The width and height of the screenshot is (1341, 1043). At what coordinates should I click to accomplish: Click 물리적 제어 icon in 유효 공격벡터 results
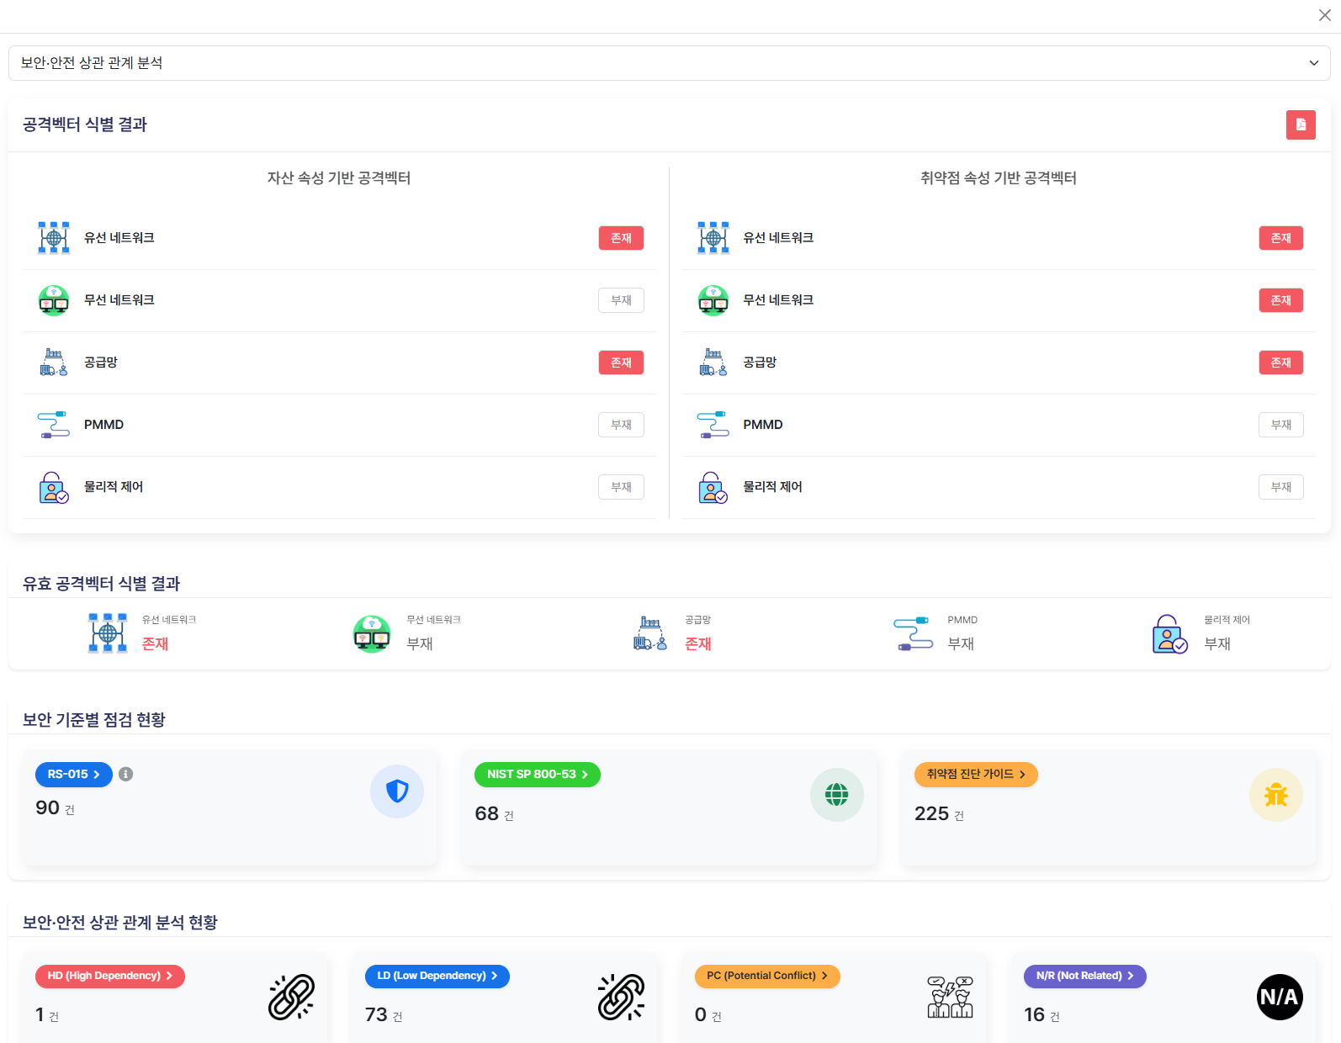tap(1169, 633)
